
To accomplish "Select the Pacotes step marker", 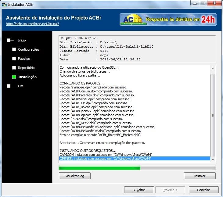I will pyautogui.click(x=14, y=59).
